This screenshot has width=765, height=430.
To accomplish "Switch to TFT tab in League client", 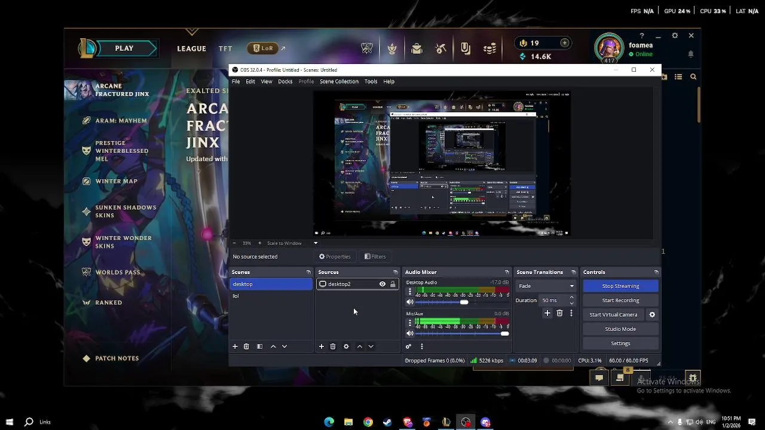I will coord(225,49).
